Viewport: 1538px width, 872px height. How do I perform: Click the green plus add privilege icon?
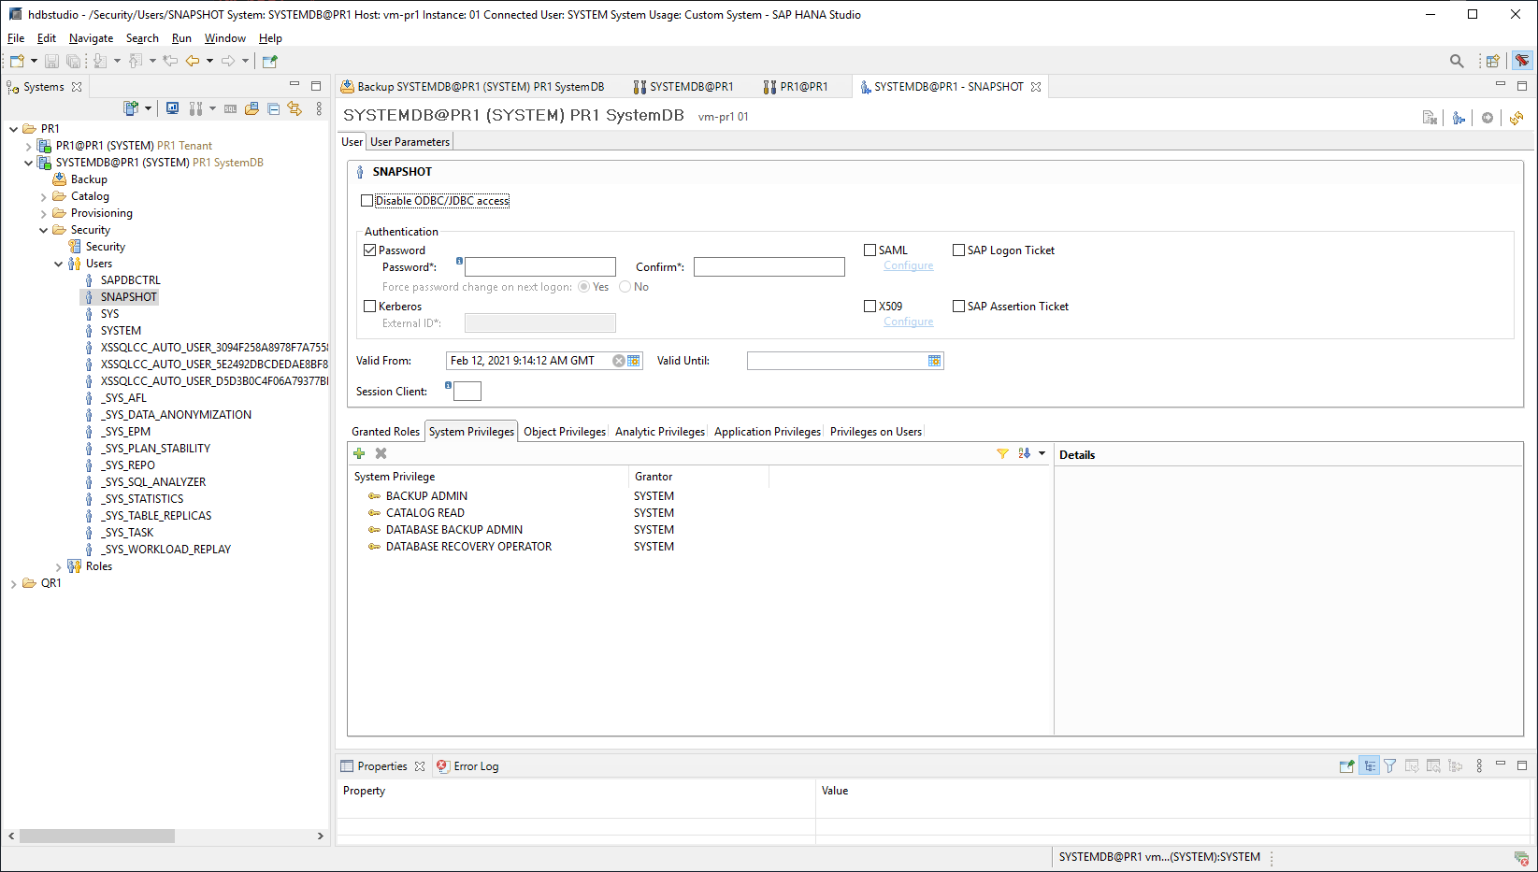pyautogui.click(x=359, y=453)
